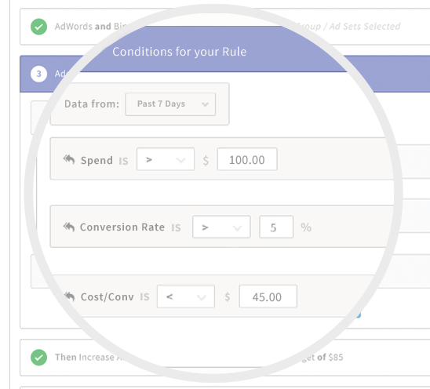Click the Spend condition label
The height and width of the screenshot is (389, 430).
(x=97, y=160)
